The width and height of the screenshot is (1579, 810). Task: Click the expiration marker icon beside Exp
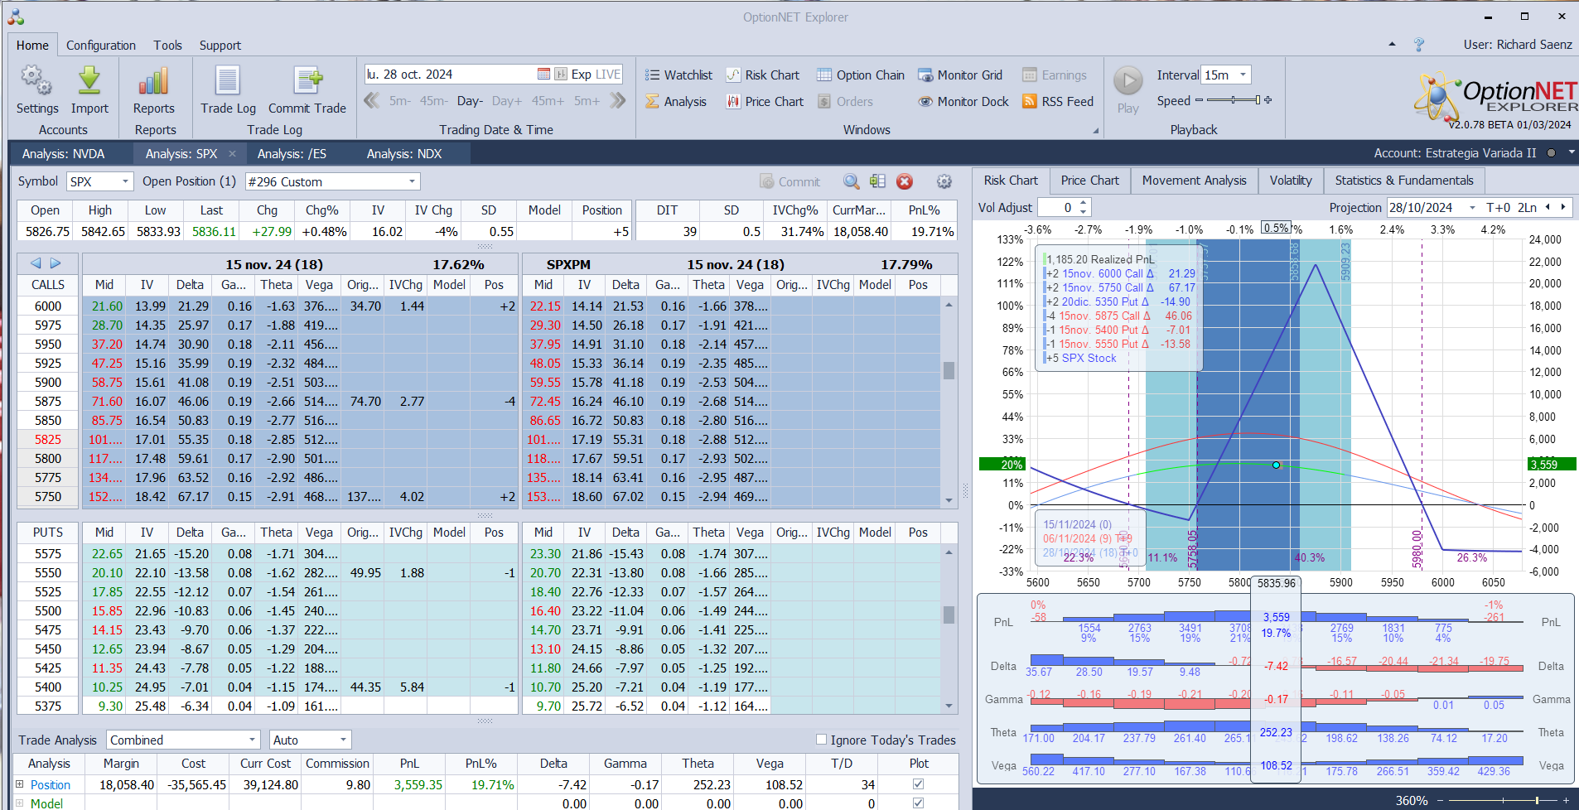pyautogui.click(x=561, y=74)
